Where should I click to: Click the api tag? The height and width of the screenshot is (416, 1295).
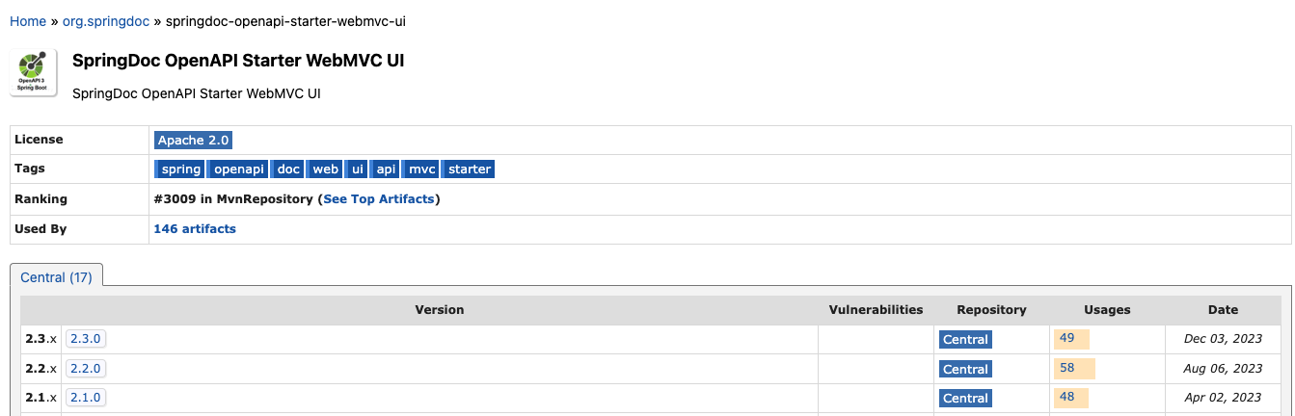(386, 169)
